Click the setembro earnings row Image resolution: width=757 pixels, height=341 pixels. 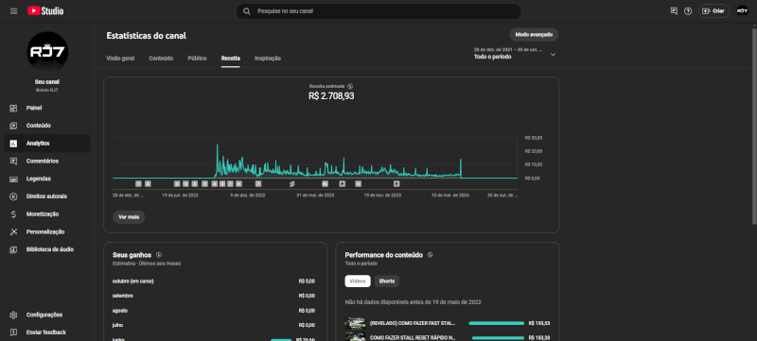coord(214,296)
